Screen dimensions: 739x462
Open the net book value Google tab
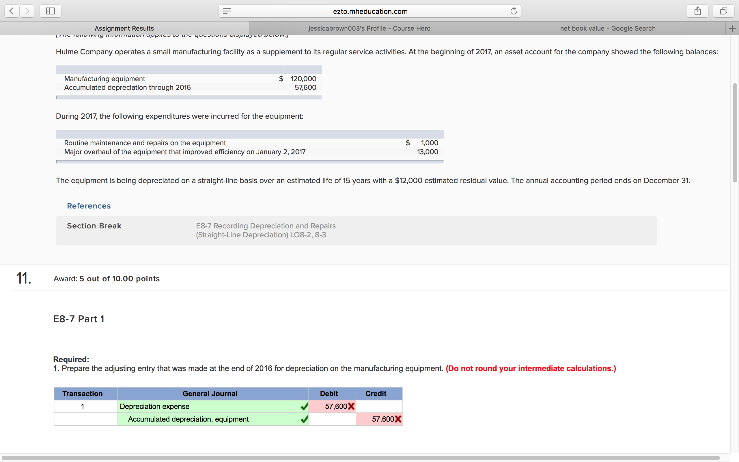coord(608,28)
